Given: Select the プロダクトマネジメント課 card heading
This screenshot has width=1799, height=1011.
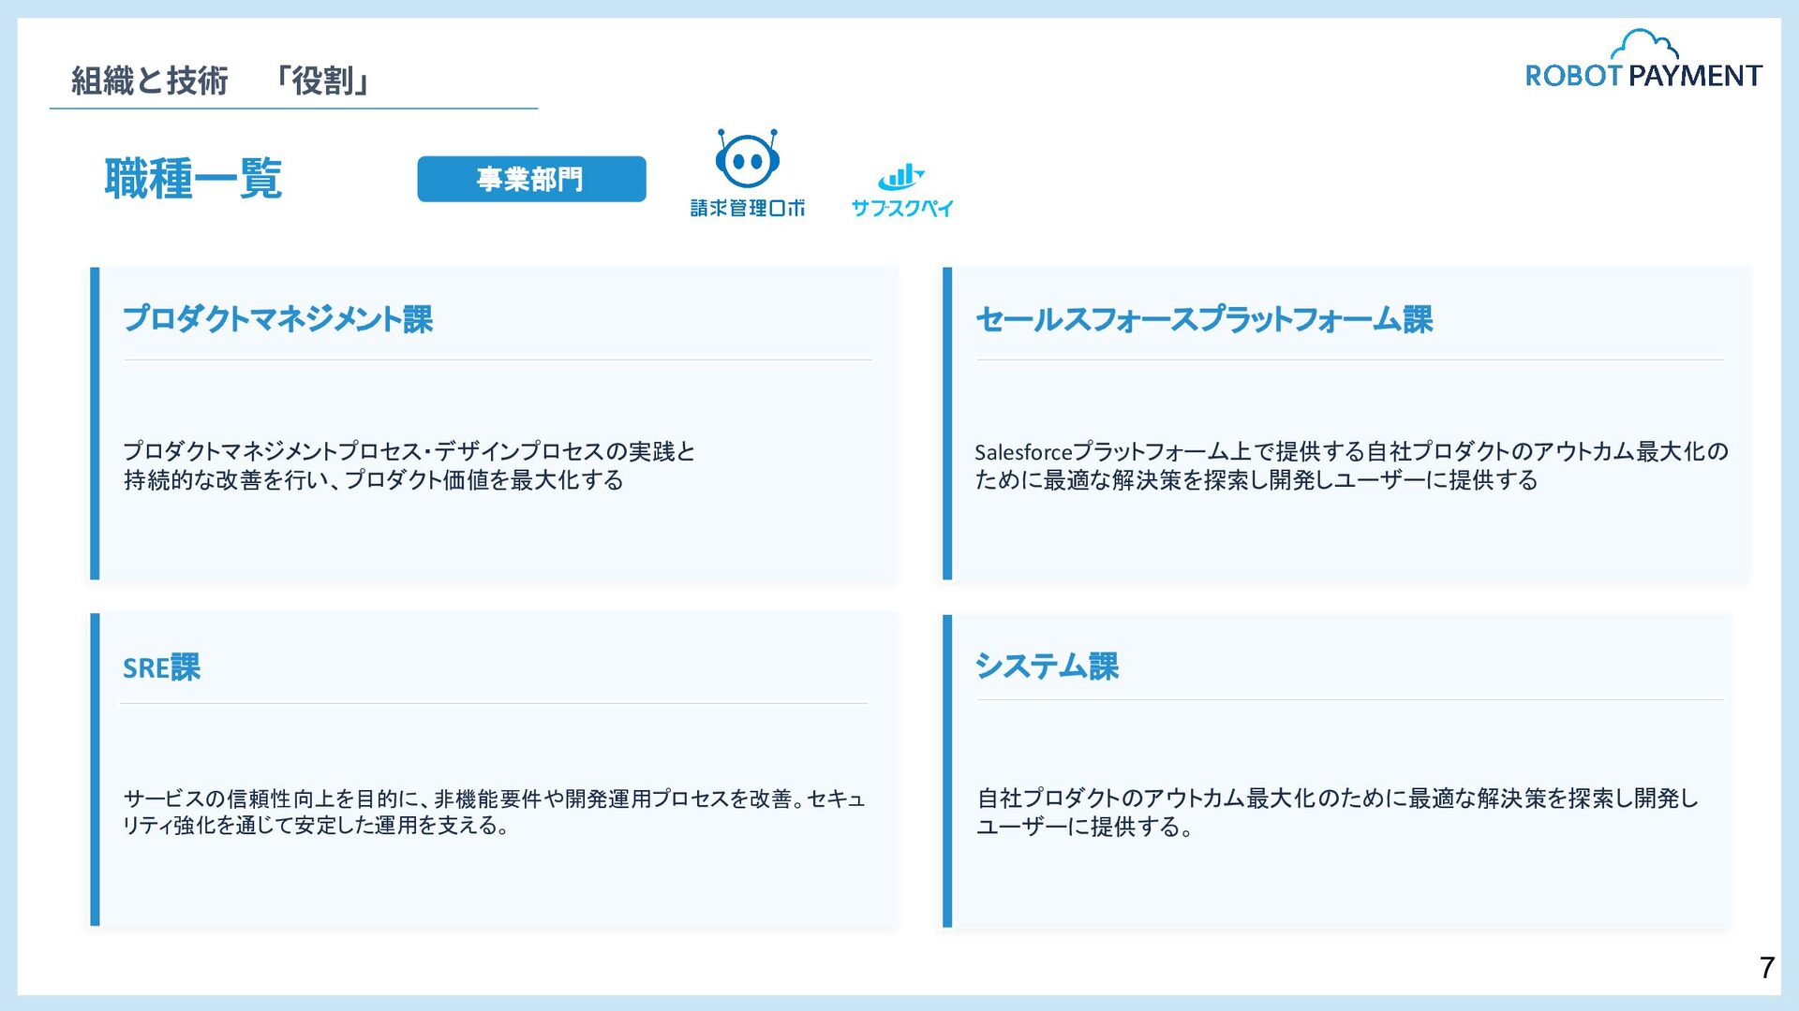Looking at the screenshot, I should (x=277, y=319).
